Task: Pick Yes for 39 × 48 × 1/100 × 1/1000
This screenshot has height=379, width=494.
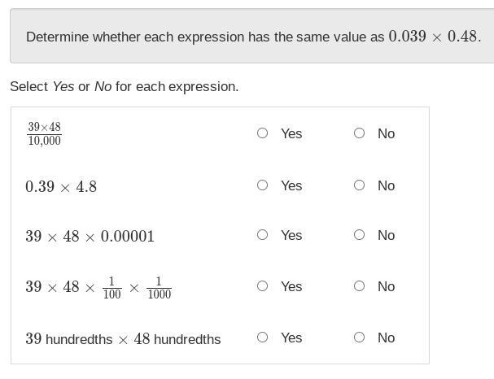Action: [262, 286]
